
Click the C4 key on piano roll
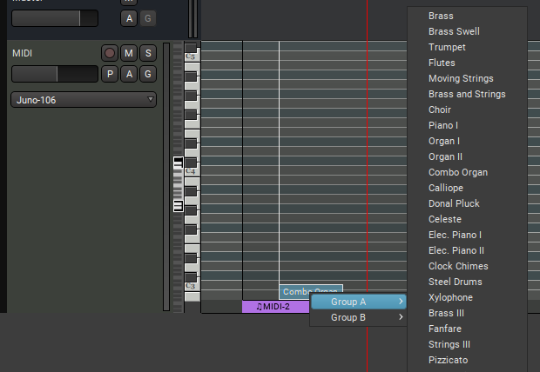click(x=191, y=171)
